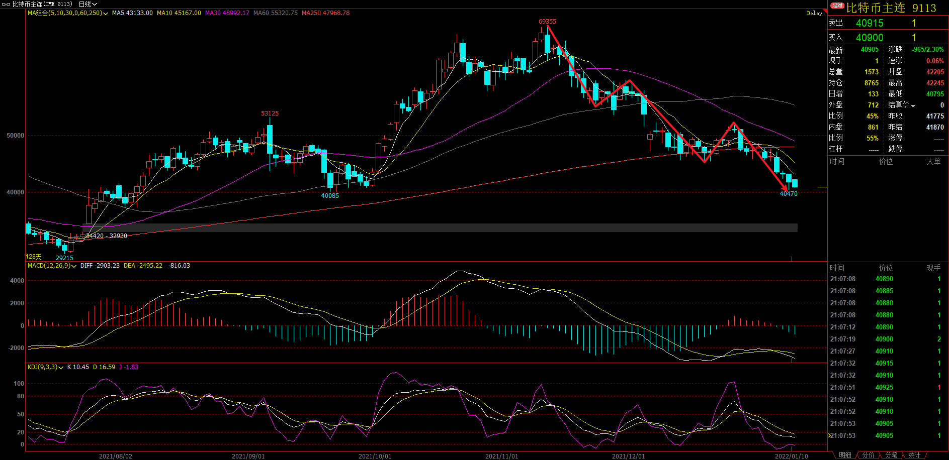The width and height of the screenshot is (949, 460).
Task: Open the KDJ(9,3,3) indicator dropdown
Action: [61, 368]
